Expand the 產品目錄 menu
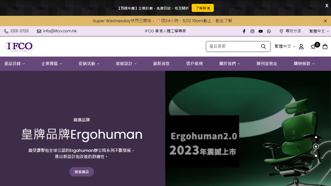This screenshot has width=331, height=186. [x=14, y=64]
